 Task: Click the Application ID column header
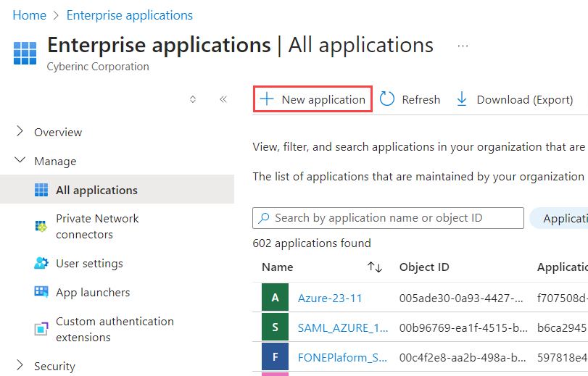click(562, 267)
